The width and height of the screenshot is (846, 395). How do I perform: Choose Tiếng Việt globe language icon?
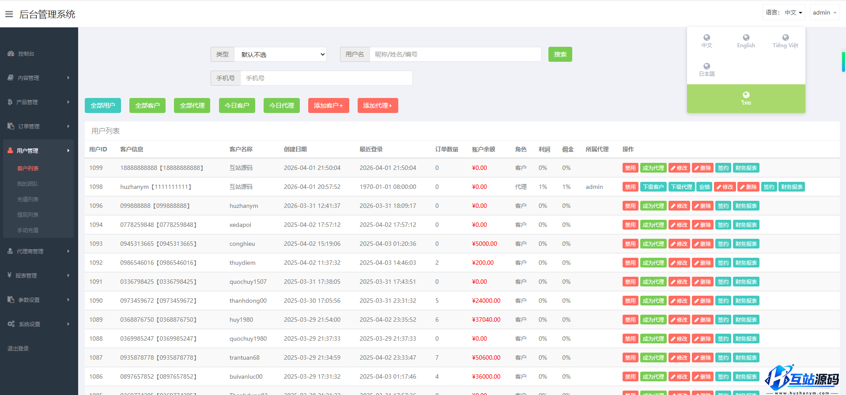coord(785,38)
